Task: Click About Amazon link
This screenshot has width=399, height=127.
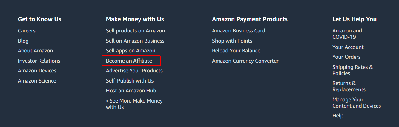Action: [x=35, y=51]
